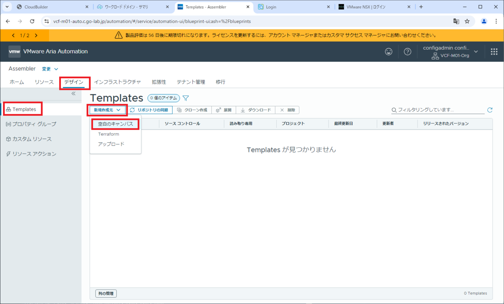Show next notification in banner
This screenshot has height=304, width=504.
click(36, 36)
